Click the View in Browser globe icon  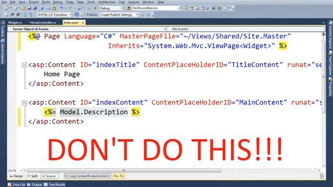tap(76, 15)
